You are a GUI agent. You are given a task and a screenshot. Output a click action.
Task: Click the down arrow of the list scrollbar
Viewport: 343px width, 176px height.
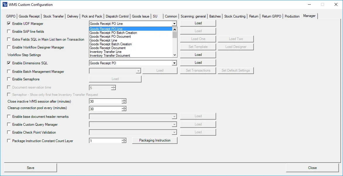pyautogui.click(x=175, y=55)
